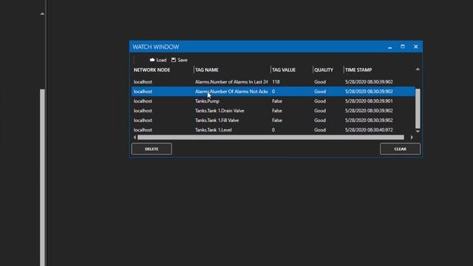Click the table scrollbar down arrow
The height and width of the screenshot is (266, 473).
pyautogui.click(x=418, y=132)
